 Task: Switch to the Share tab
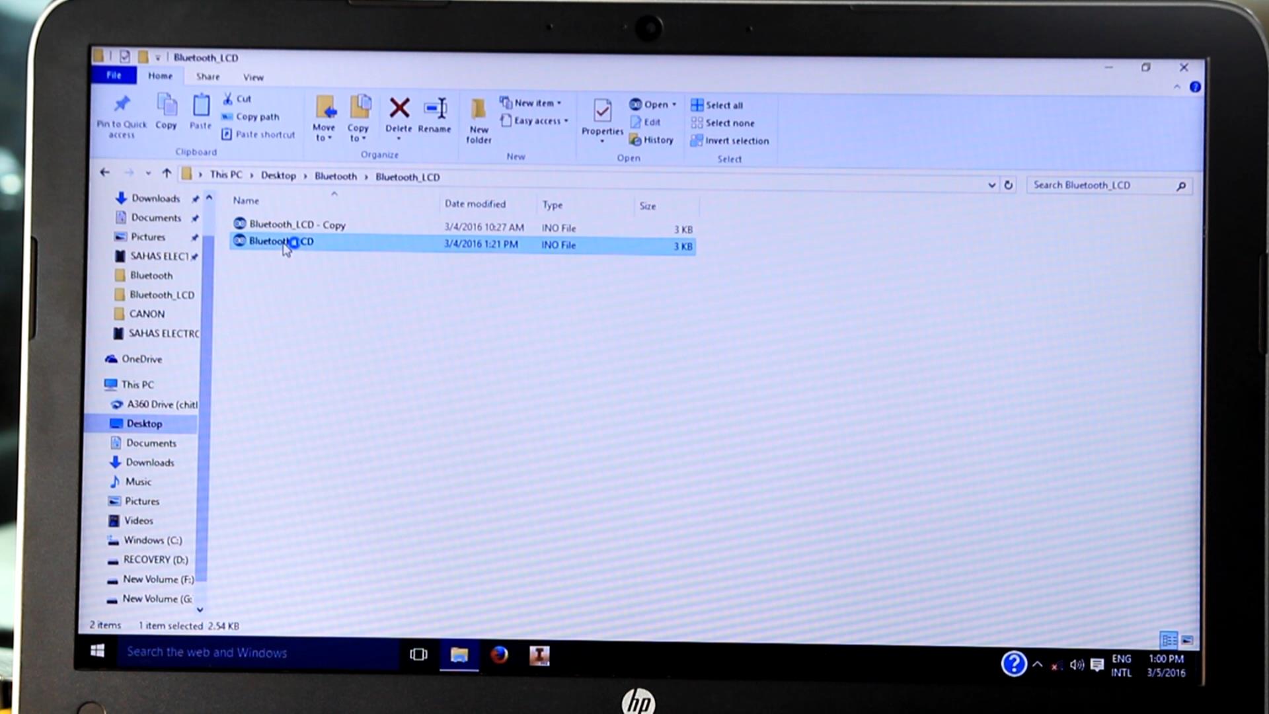point(208,77)
